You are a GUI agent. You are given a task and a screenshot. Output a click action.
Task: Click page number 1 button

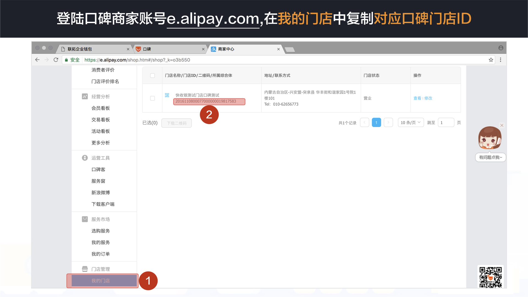376,122
